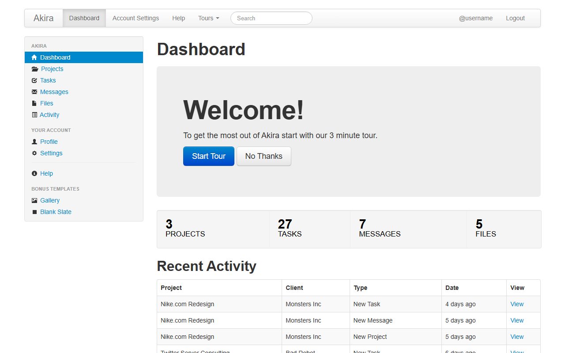The image size is (565, 353).
Task: Log out using the Logout link
Action: click(515, 18)
